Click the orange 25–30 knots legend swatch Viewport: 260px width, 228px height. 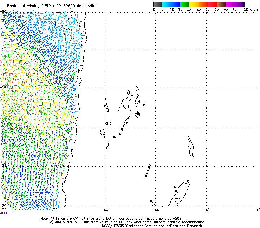coord(203,4)
